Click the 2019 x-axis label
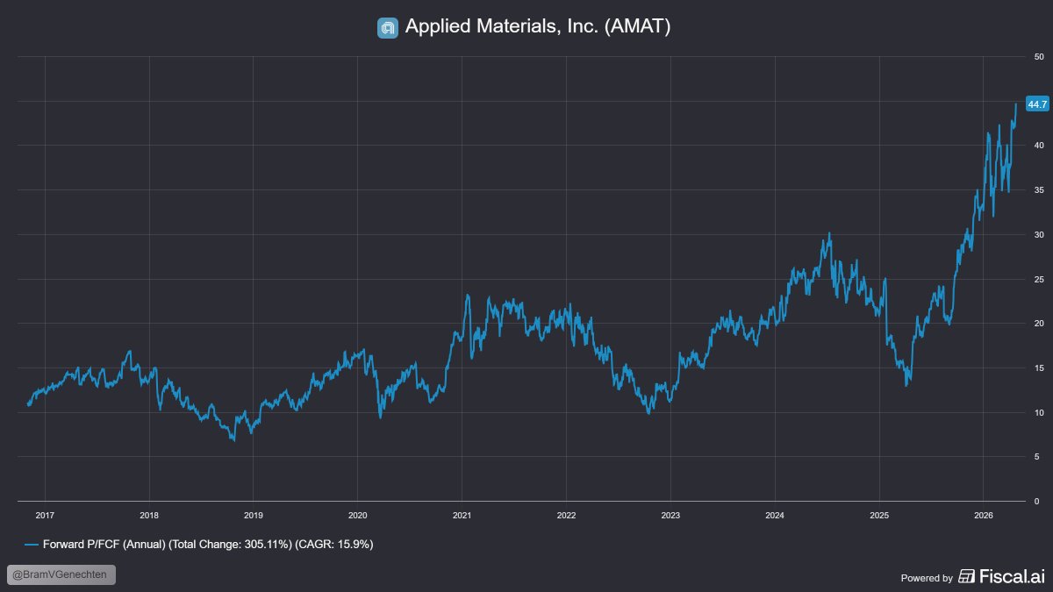Viewport: 1053px width, 592px height. [253, 515]
